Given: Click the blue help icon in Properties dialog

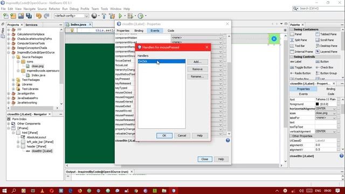Looking at the screenshot, I should coord(227,140).
